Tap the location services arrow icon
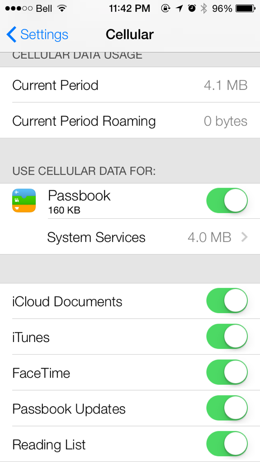Viewport: 260px width, 462px height. pyautogui.click(x=179, y=9)
